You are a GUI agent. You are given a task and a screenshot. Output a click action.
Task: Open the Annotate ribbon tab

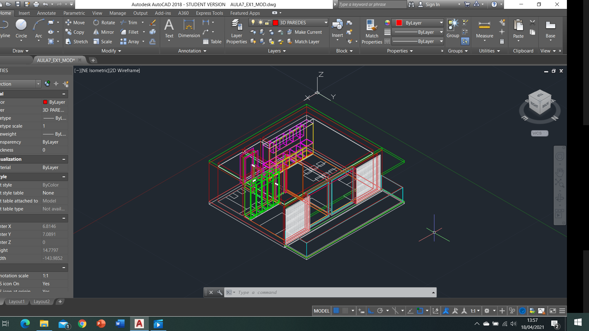point(46,13)
